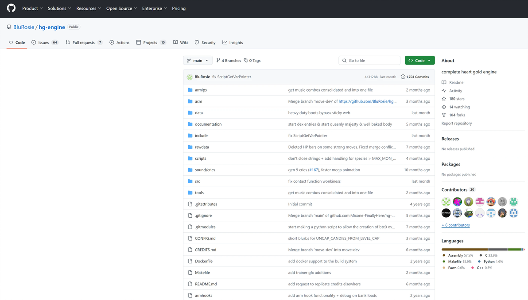Expand the green Code button dropdown
The width and height of the screenshot is (528, 300).
point(429,61)
